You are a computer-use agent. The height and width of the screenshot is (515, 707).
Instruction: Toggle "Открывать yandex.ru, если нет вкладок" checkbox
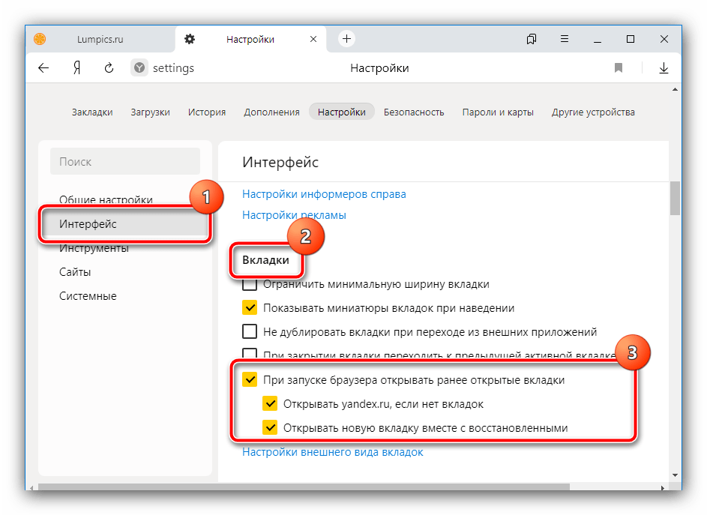270,404
